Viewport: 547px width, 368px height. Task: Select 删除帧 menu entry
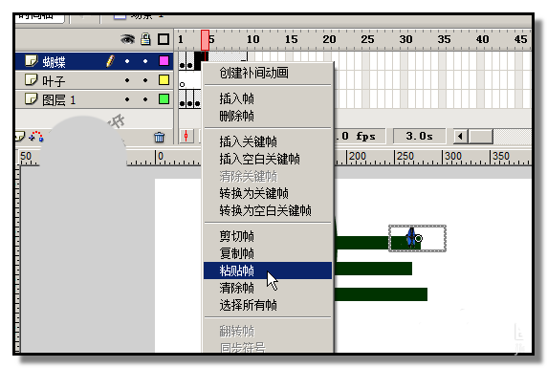[236, 116]
